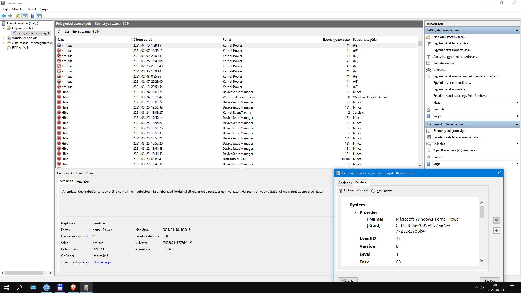Click Kijelölt esemény(ek) mentése action
The image size is (521, 293).
pyautogui.click(x=455, y=150)
